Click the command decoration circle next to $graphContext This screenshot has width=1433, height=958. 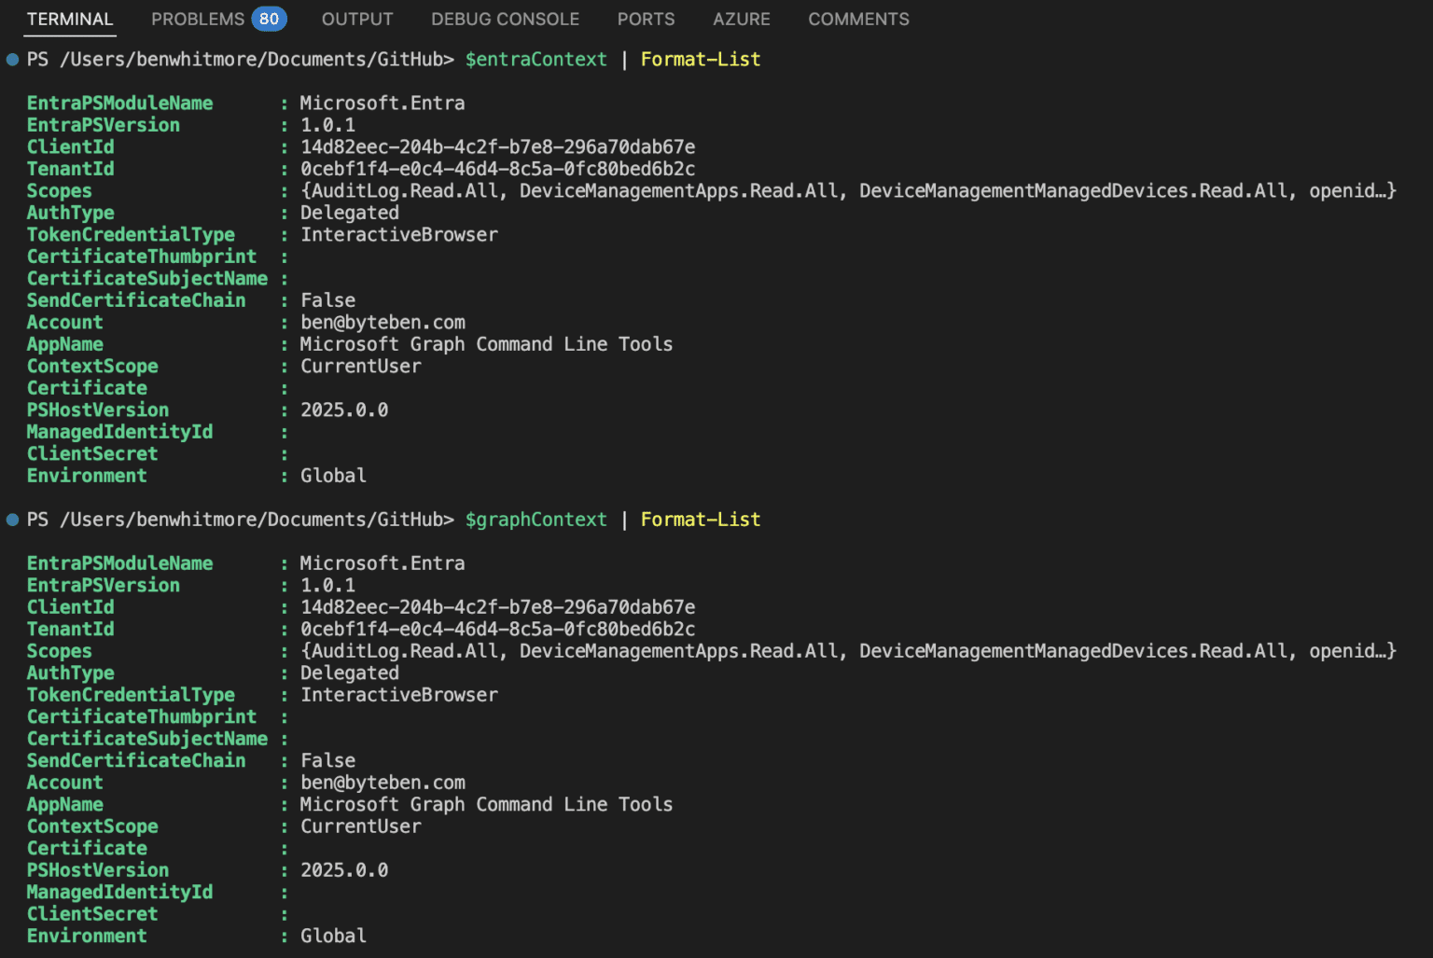point(12,519)
